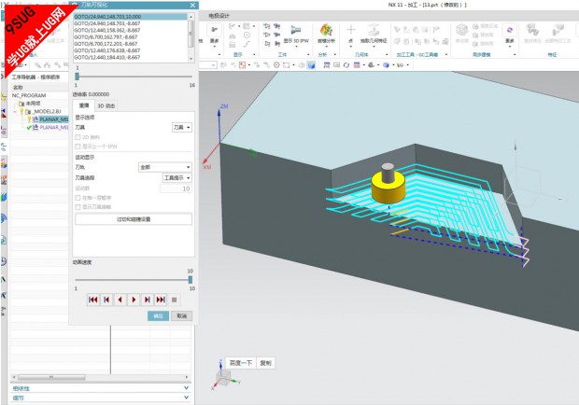Viewport: 579px width, 405px height.
Task: Click the circular target icon in view toolbar
Action: (276, 65)
